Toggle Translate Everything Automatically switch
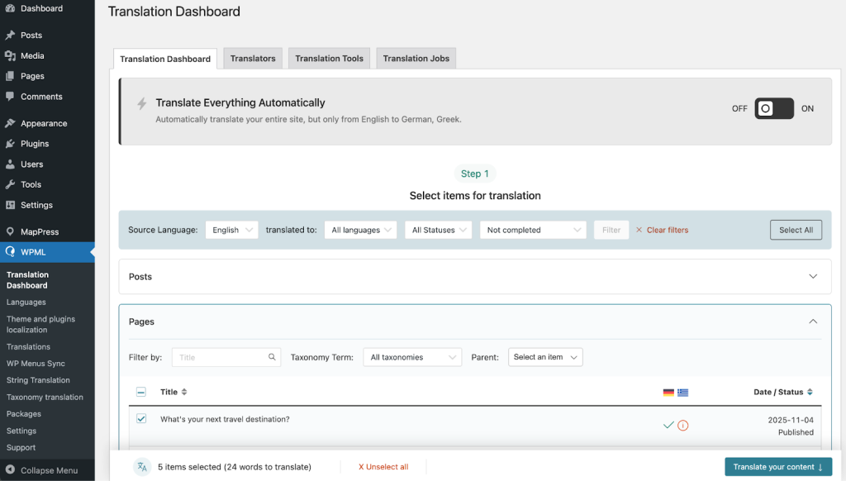Viewport: 846px width, 481px height. [773, 108]
